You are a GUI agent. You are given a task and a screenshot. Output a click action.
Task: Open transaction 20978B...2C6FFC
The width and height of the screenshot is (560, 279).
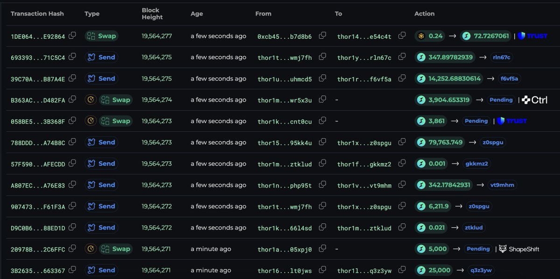click(38, 249)
